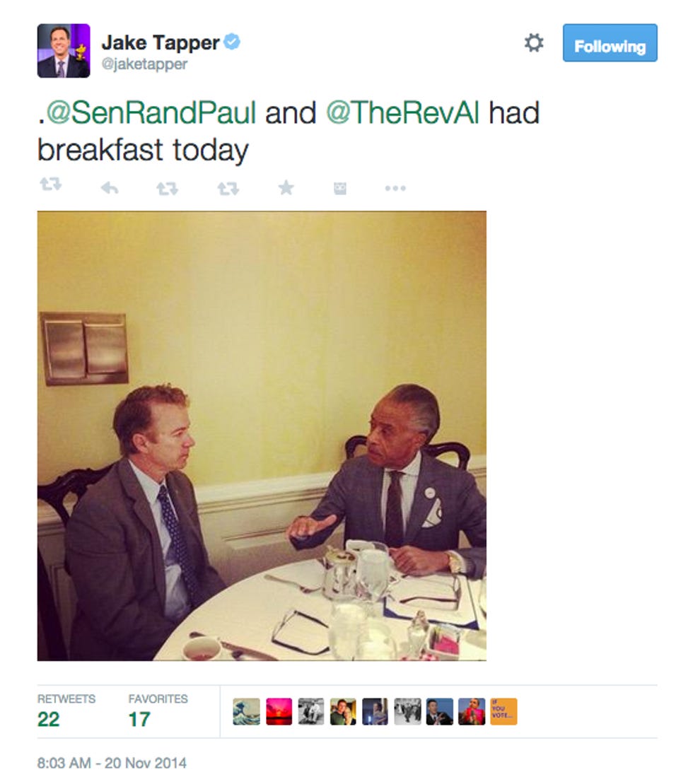Click the blue verified badge
Screen dimensions: 693x784
[x=231, y=42]
